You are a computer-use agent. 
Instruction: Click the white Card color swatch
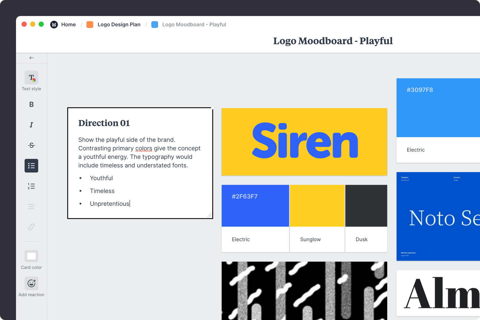[31, 256]
